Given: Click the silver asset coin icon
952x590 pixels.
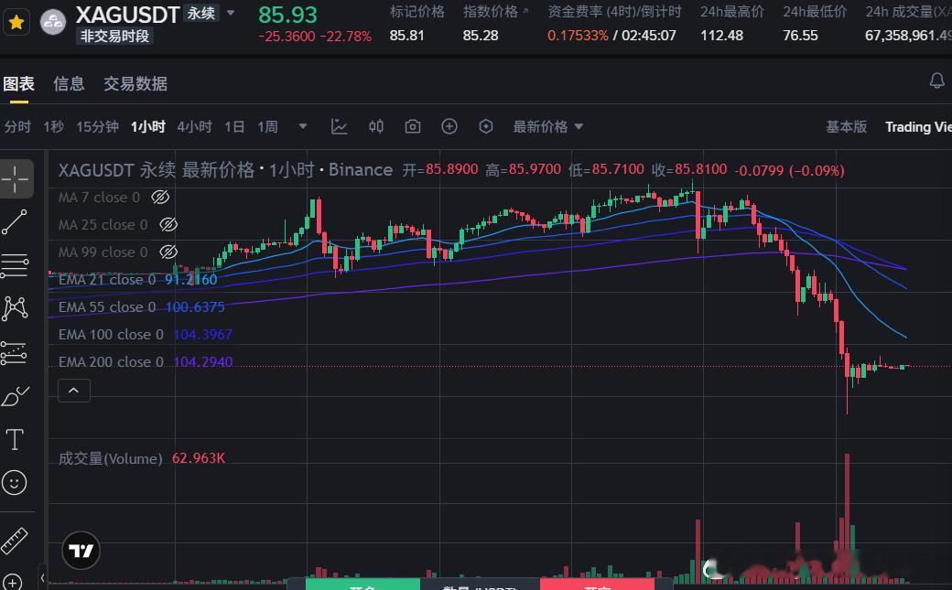Looking at the screenshot, I should pos(53,23).
